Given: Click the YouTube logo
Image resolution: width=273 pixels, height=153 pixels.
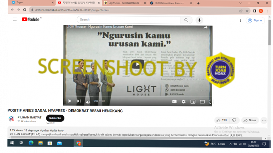Looking at the screenshot, I should point(31,19).
